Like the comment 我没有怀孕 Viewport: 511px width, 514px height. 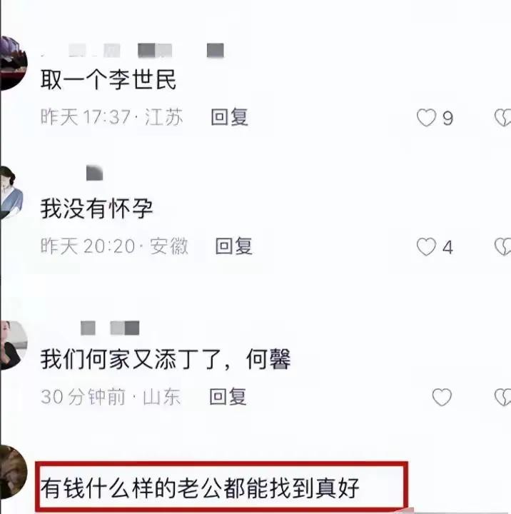(426, 247)
